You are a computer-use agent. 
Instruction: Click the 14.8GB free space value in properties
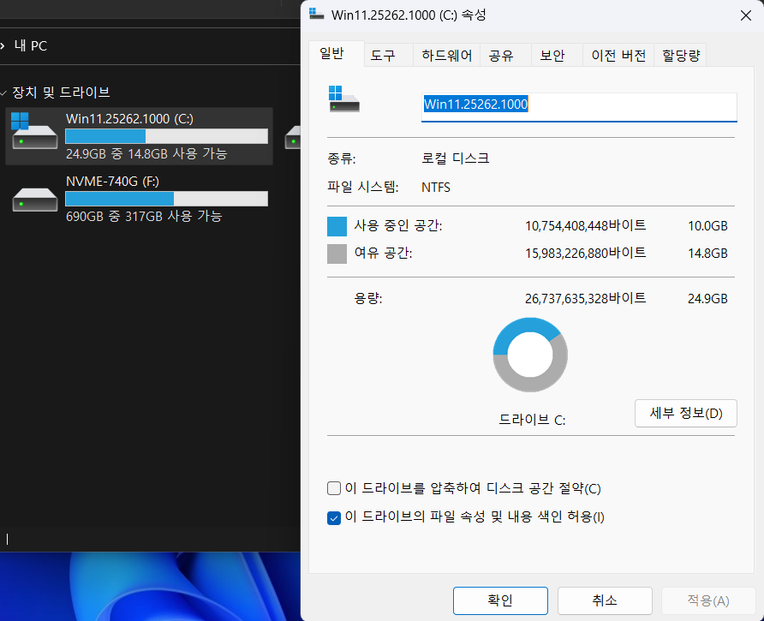click(707, 254)
